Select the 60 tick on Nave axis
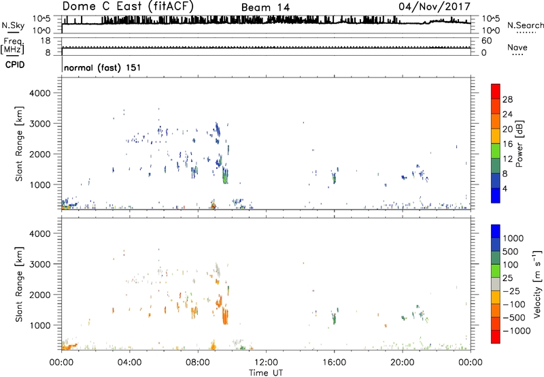This screenshot has width=544, height=377. tap(486, 41)
